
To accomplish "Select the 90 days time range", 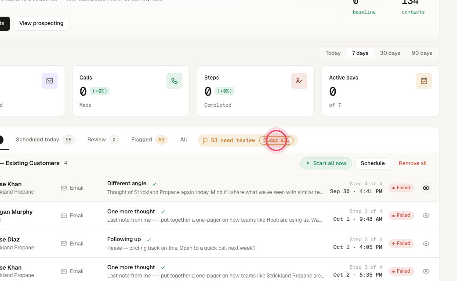I will 422,53.
